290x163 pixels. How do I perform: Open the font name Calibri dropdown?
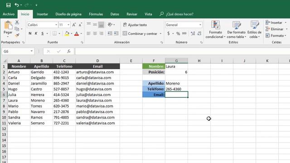(56, 25)
